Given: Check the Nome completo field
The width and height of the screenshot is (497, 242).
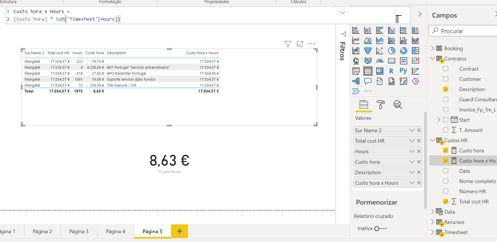Looking at the screenshot, I should click(x=446, y=181).
